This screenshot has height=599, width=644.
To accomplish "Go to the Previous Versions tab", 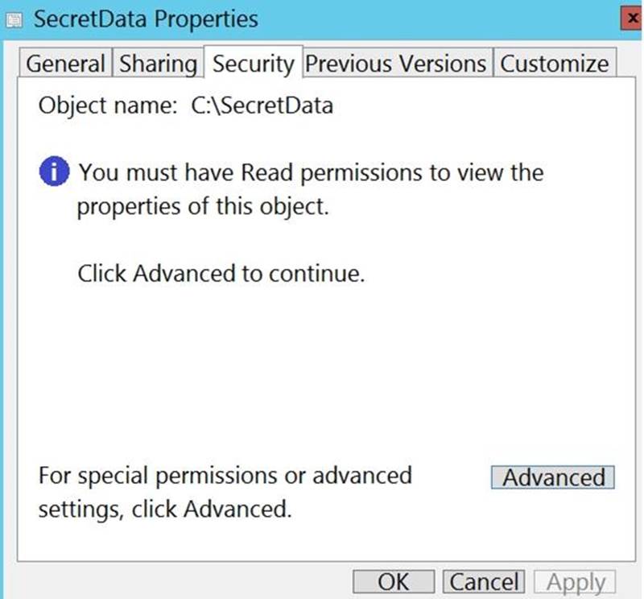I will click(x=396, y=64).
